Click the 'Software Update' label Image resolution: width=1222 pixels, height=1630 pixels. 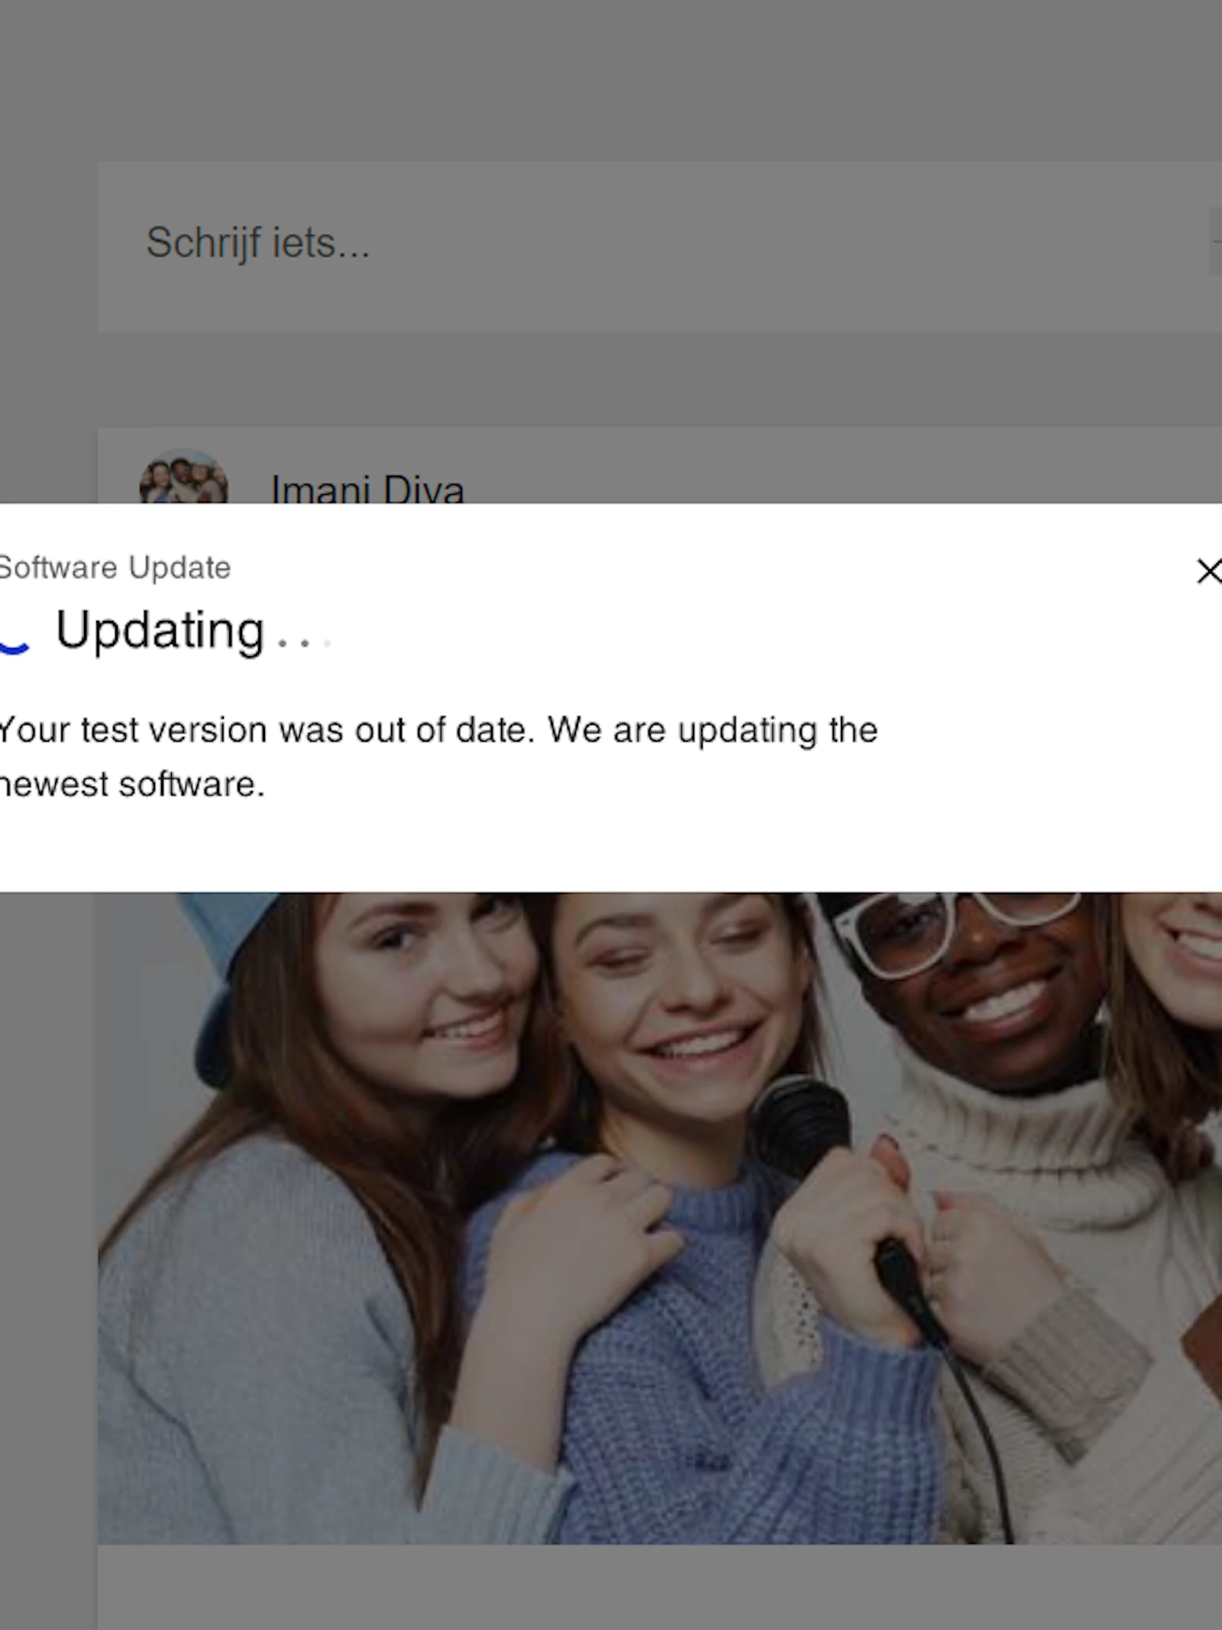(x=115, y=568)
